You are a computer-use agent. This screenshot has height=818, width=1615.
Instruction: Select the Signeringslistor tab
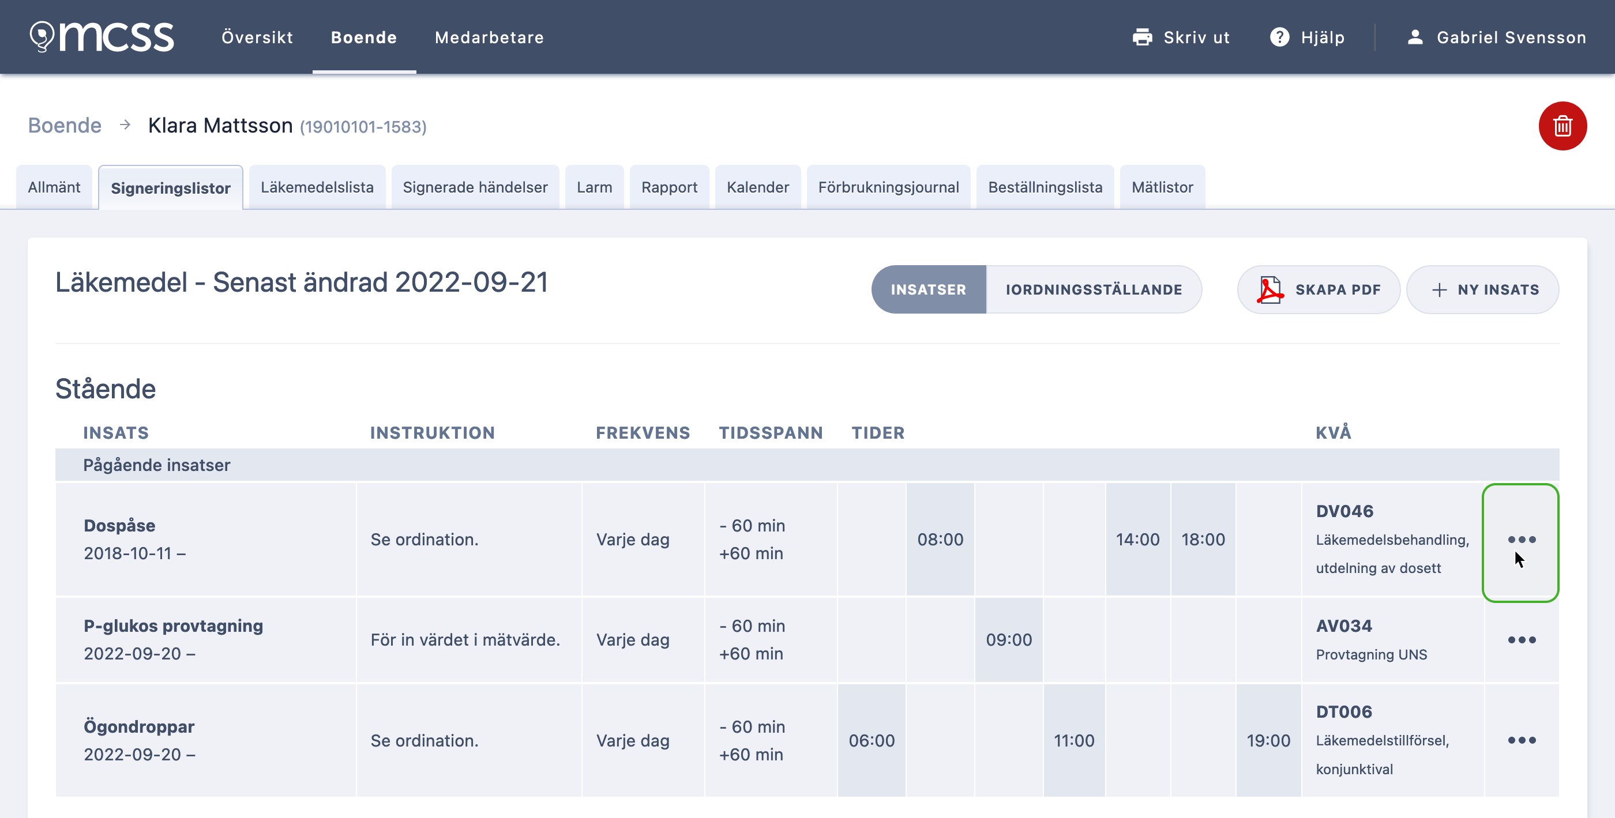tap(171, 188)
